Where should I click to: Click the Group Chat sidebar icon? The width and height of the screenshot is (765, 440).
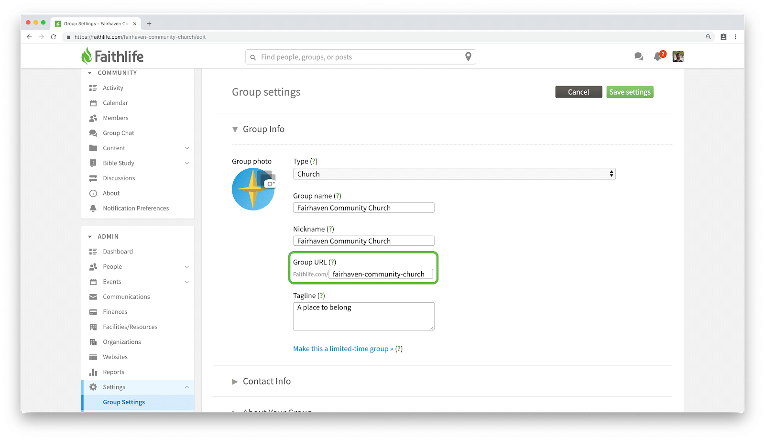pyautogui.click(x=93, y=133)
